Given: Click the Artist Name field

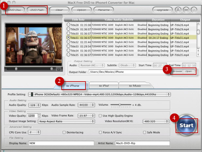Looking at the screenshot, I should [x=143, y=143].
